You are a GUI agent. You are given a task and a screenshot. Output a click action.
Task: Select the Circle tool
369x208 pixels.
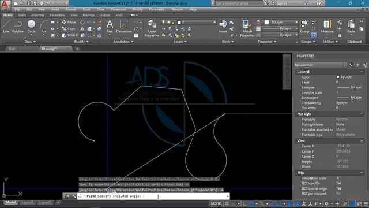[x=31, y=27]
